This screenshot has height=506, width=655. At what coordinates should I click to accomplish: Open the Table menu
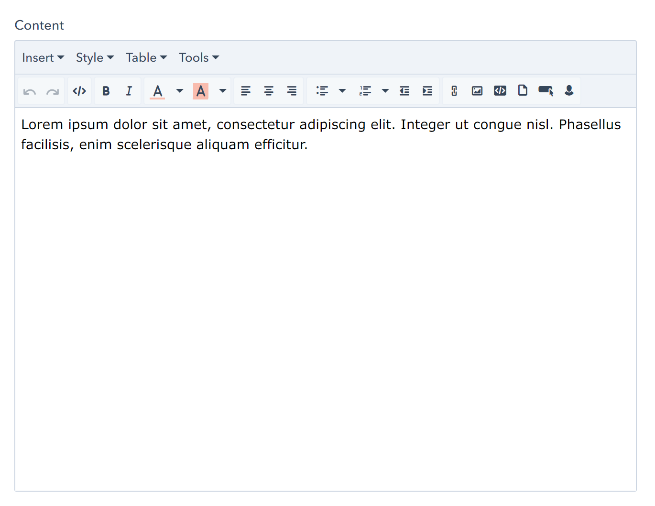(x=146, y=57)
